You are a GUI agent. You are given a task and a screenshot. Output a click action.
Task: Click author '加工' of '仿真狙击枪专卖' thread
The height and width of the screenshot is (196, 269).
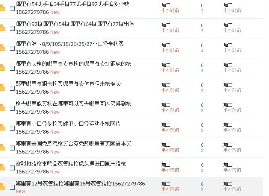point(166,85)
